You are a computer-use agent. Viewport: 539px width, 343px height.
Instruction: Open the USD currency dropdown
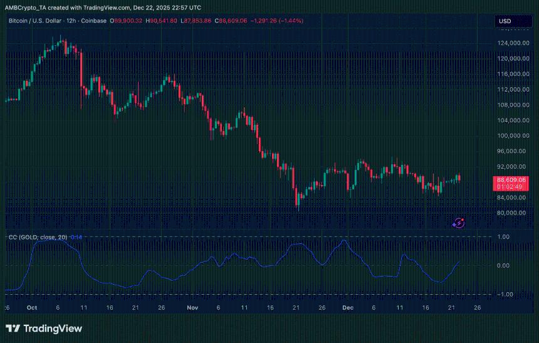tap(505, 21)
